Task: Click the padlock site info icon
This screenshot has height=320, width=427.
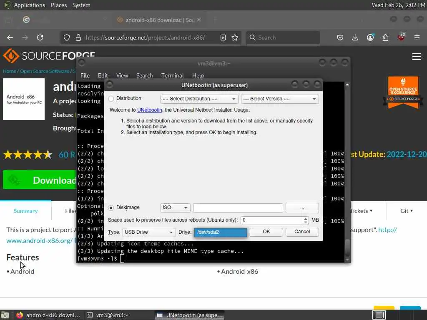Action: click(x=78, y=37)
